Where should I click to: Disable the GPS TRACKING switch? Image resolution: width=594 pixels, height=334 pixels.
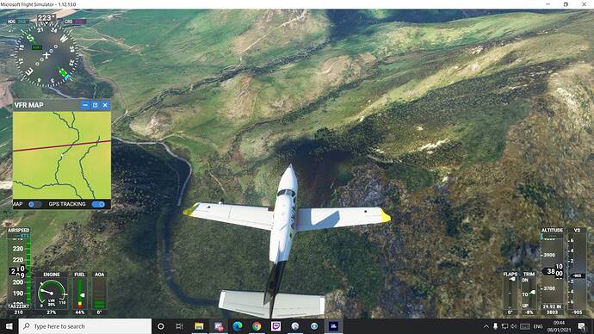pos(98,204)
